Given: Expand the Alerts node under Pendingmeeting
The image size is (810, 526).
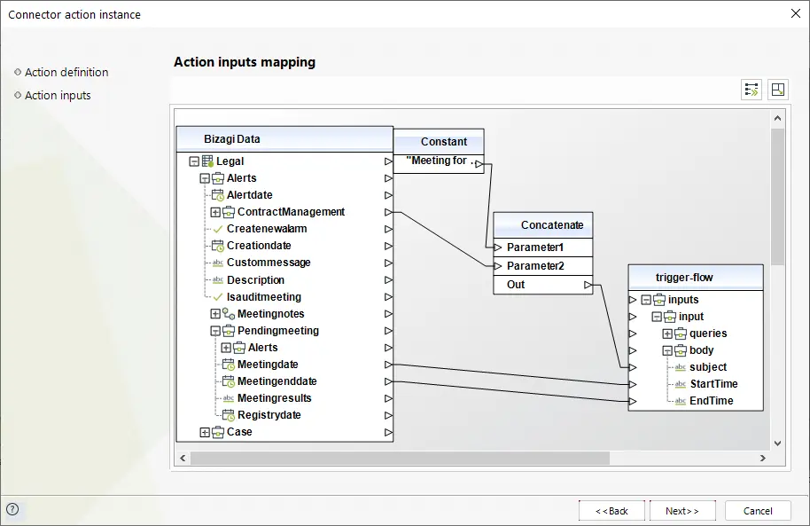Looking at the screenshot, I should click(x=226, y=348).
